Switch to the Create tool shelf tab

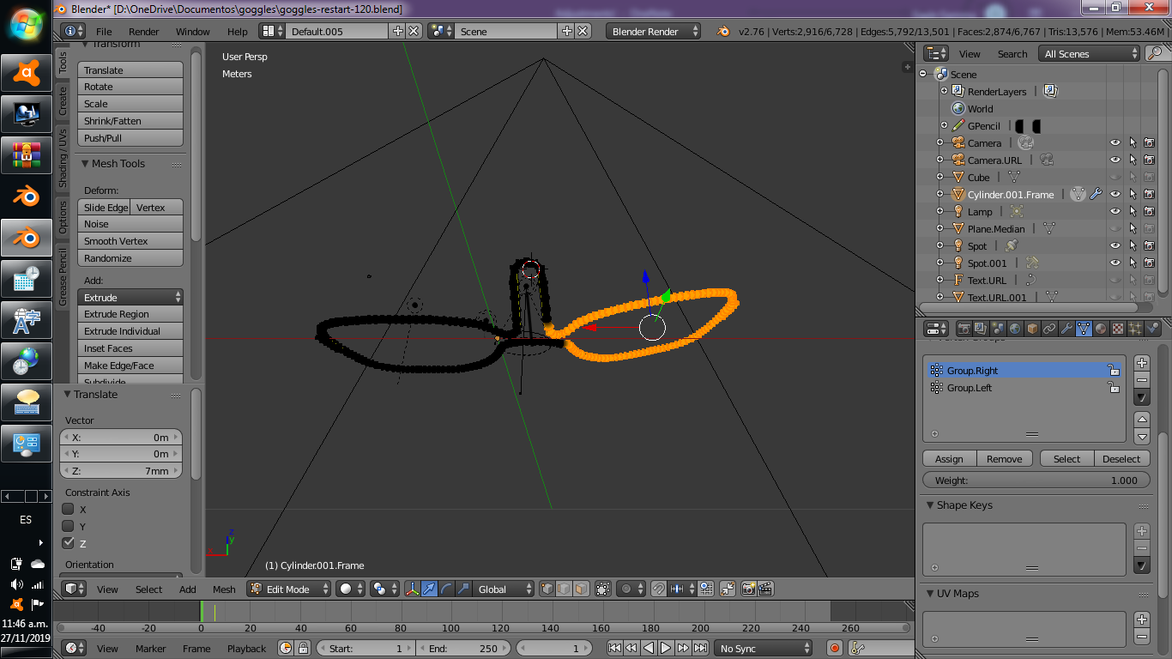pos(63,100)
